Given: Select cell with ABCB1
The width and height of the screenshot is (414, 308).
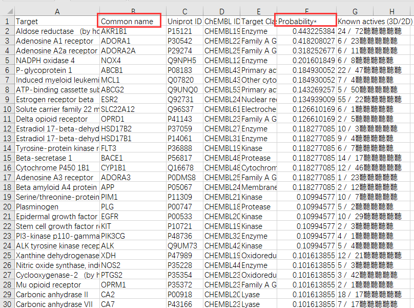Looking at the screenshot, I should (x=133, y=70).
